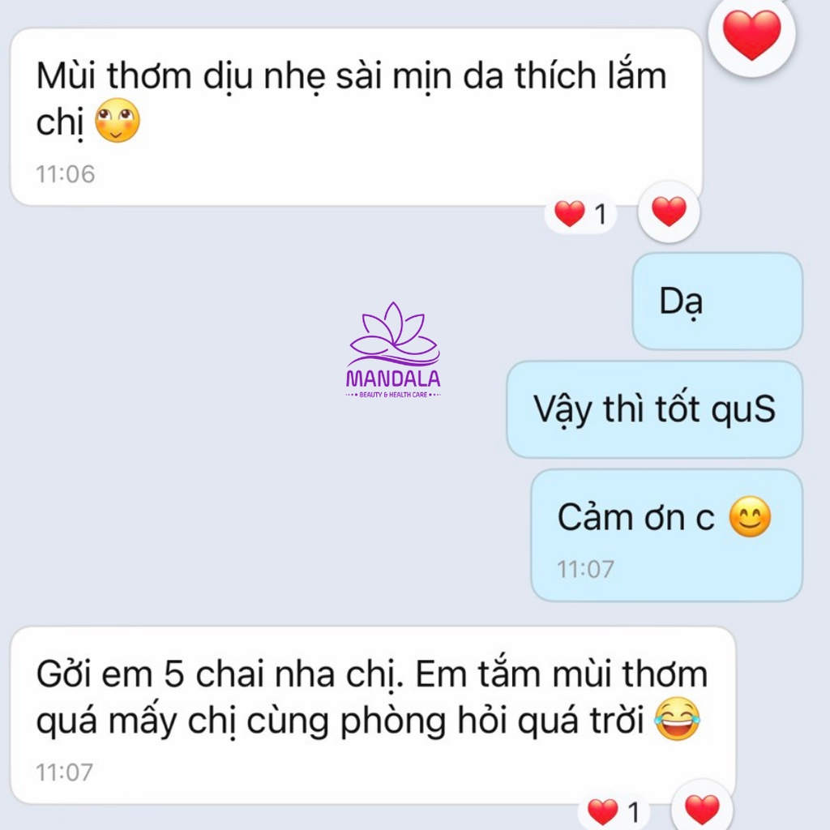Open heart reaction count under the 11:06 message
Viewport: 830px width, 830px height.
coord(580,214)
